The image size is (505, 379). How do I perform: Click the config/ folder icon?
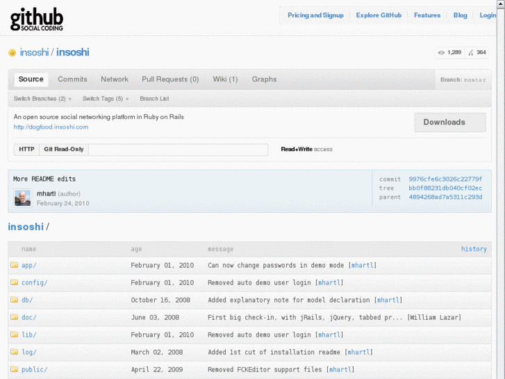[x=14, y=282]
